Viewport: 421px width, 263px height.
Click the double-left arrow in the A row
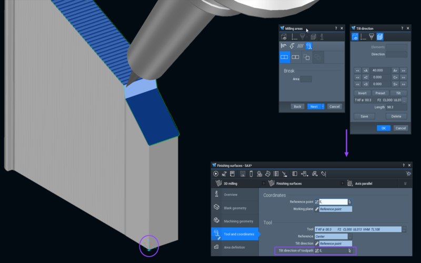coord(358,70)
